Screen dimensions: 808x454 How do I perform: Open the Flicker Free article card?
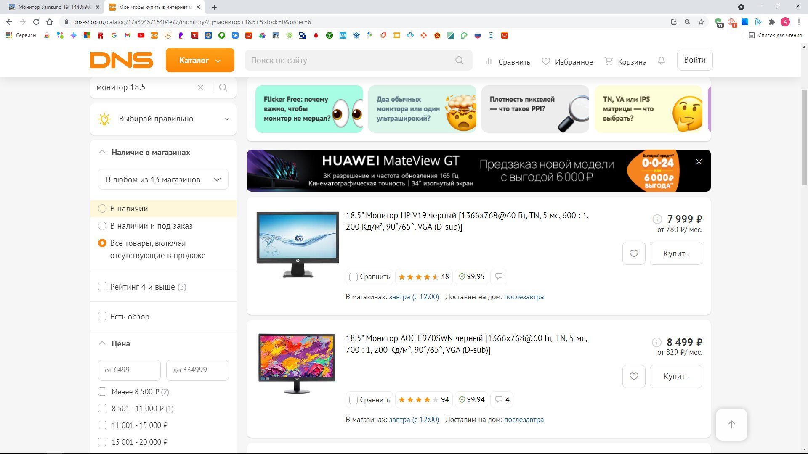click(309, 109)
